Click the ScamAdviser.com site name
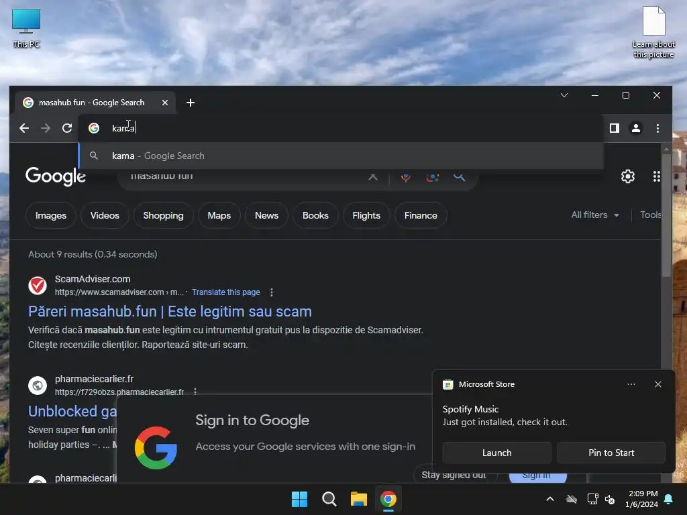Viewport: 687px width, 515px height. [x=93, y=279]
